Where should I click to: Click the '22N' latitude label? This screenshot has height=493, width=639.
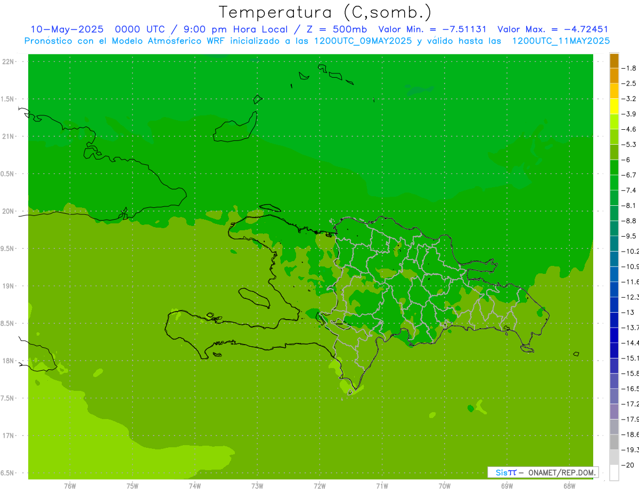coord(9,62)
